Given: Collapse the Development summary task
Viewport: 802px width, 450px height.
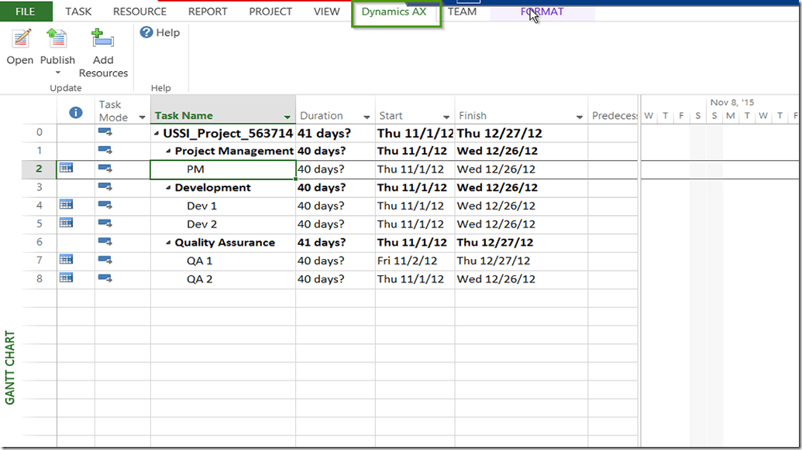Looking at the screenshot, I should (168, 188).
